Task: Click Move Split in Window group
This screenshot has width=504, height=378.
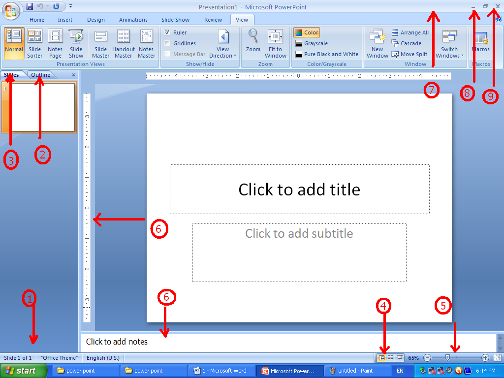Action: [409, 54]
